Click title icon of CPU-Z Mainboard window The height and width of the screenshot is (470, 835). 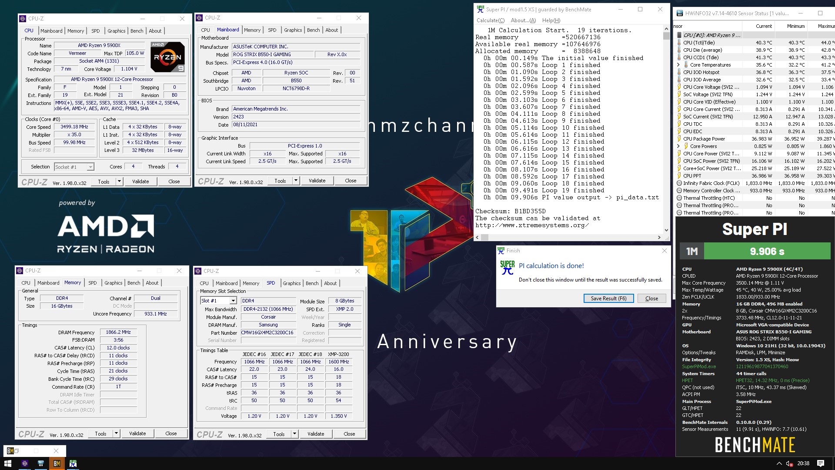coord(199,18)
